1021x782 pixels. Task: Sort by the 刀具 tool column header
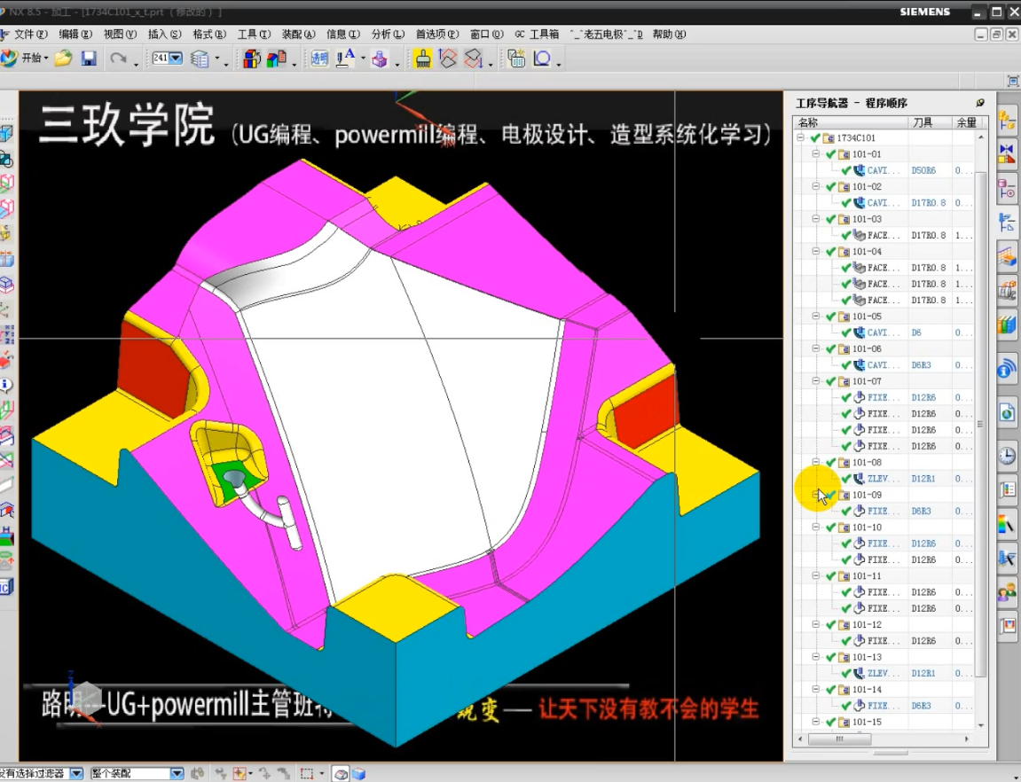(x=930, y=122)
